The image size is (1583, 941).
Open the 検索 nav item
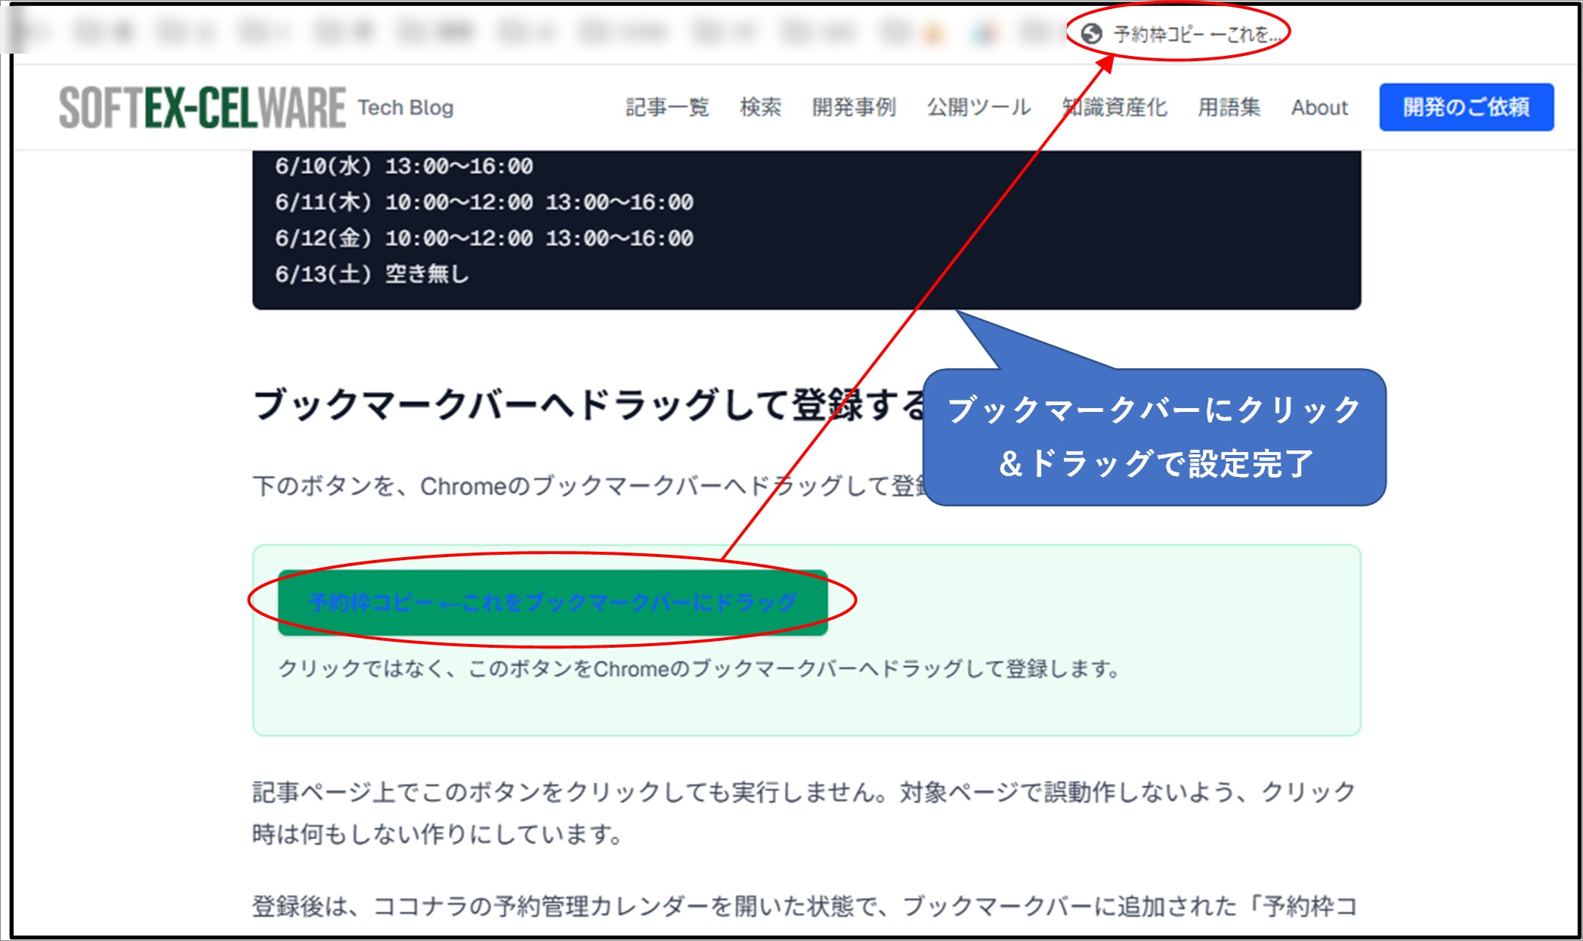pos(760,107)
